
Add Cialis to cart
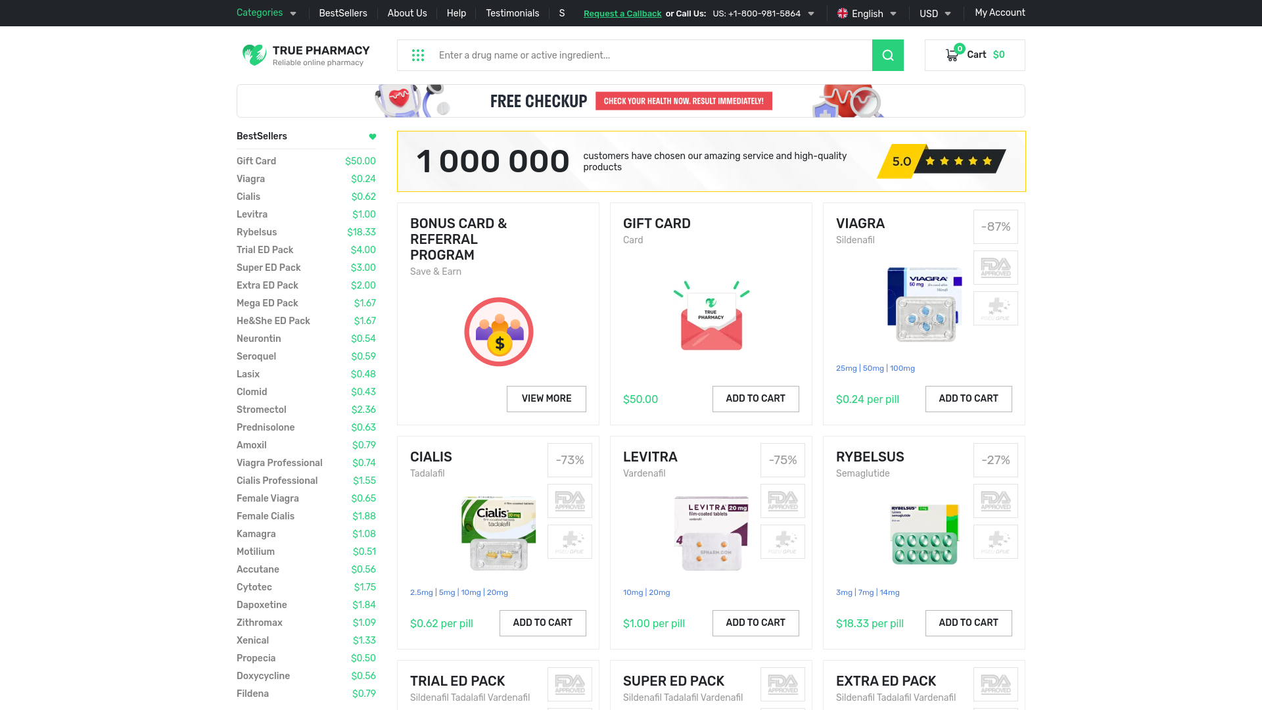542,623
